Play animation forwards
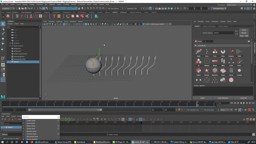256x144 pixels. 244,103
